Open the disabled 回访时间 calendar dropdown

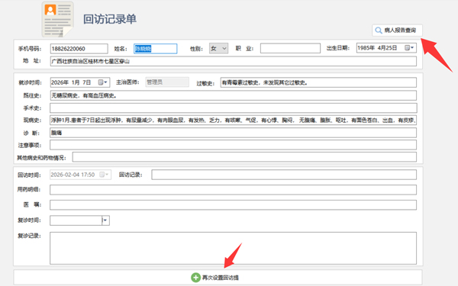pos(104,175)
